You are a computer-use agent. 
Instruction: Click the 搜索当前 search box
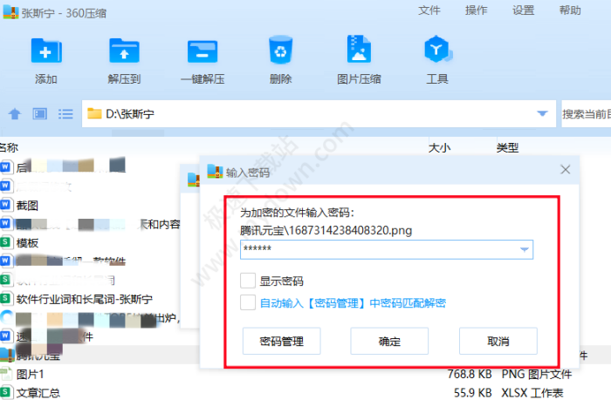click(x=586, y=113)
